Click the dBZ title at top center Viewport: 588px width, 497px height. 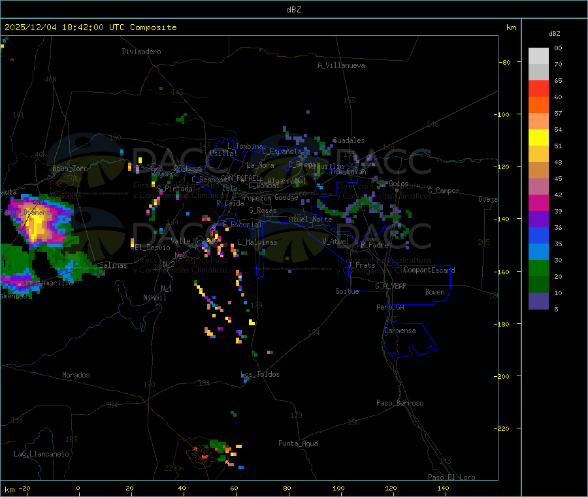[x=293, y=10]
